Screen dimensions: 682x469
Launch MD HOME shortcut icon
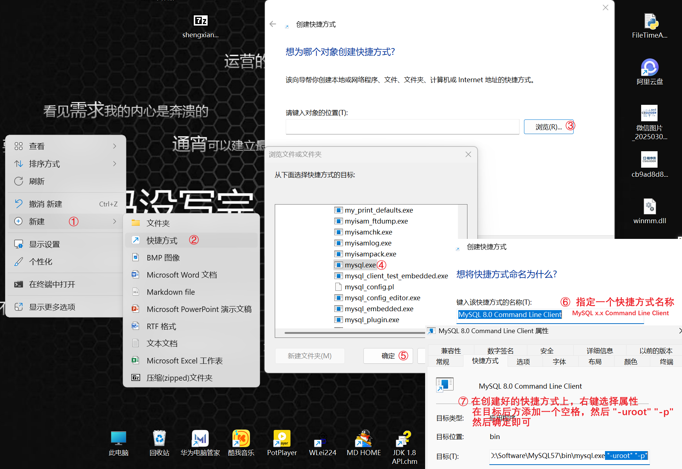point(364,443)
